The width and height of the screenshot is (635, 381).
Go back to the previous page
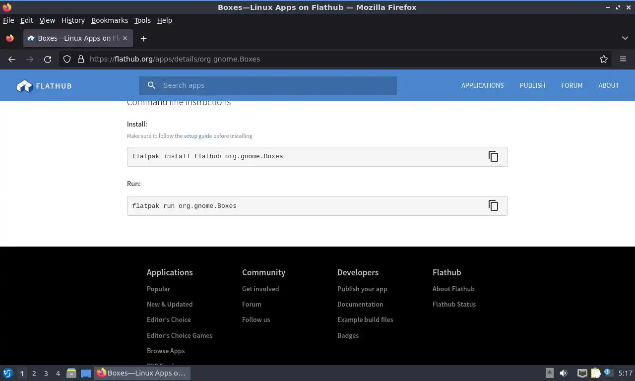tap(12, 59)
